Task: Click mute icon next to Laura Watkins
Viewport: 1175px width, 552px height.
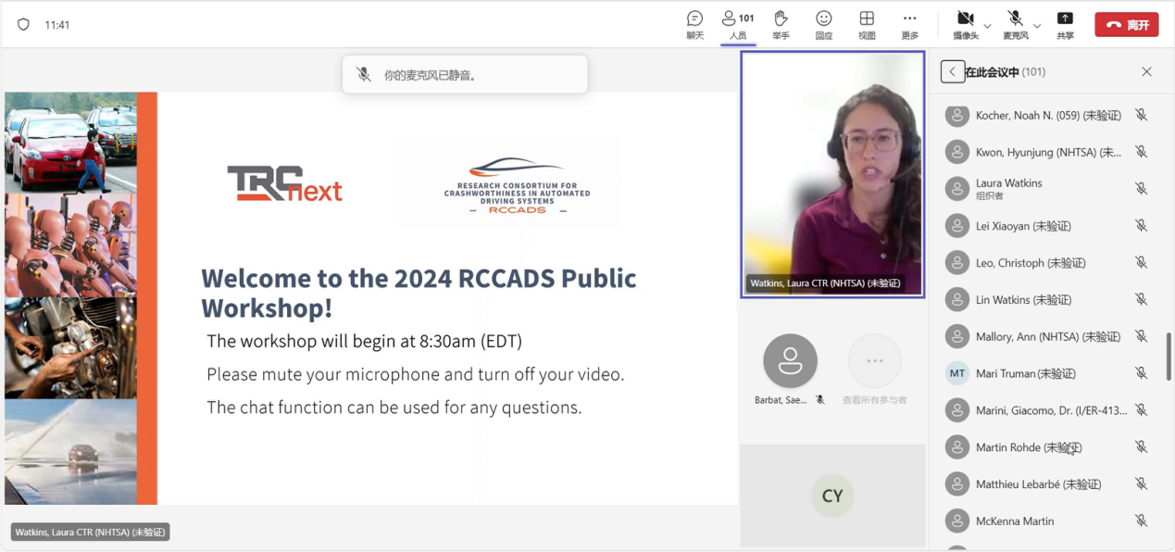Action: 1141,189
